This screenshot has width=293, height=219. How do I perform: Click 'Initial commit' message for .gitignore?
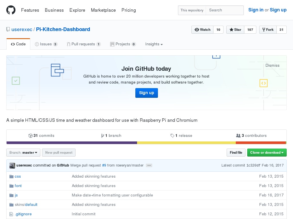84,214
